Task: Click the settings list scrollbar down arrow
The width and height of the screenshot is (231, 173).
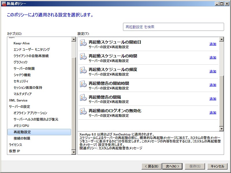Action: (221, 129)
